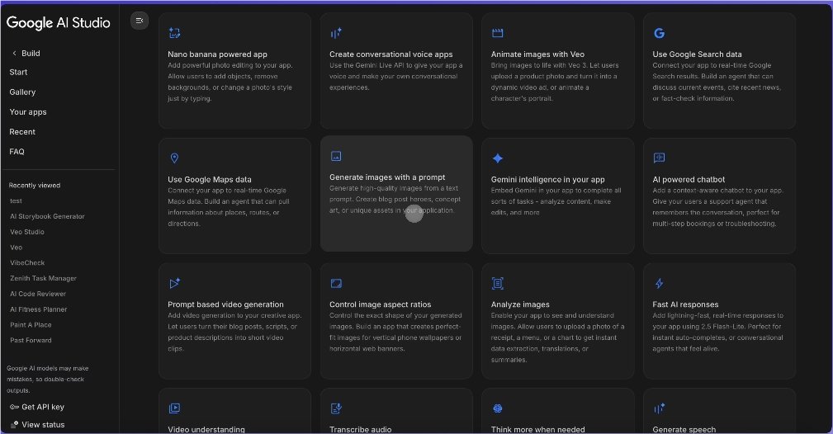The height and width of the screenshot is (434, 833).
Task: Open Zenith Task Manager from recently viewed
Action: (43, 278)
